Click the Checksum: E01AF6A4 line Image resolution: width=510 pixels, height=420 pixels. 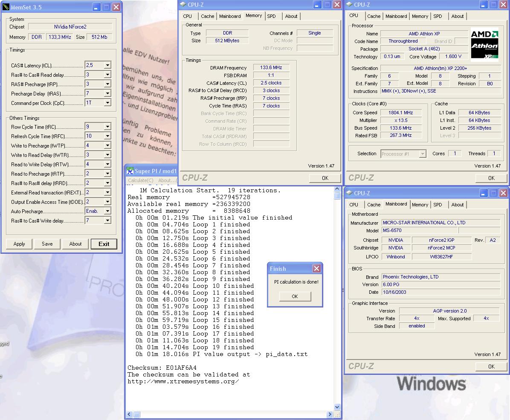162,368
